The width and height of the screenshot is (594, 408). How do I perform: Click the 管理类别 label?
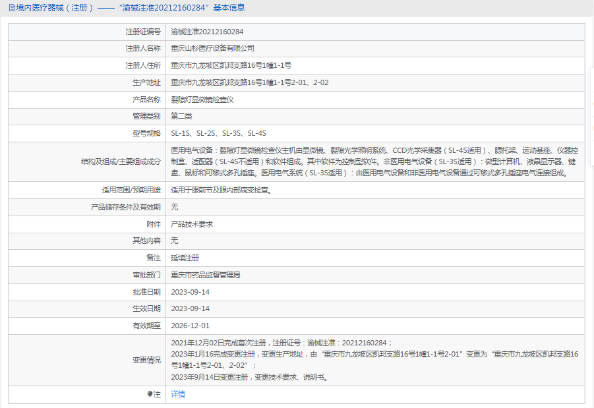(146, 116)
